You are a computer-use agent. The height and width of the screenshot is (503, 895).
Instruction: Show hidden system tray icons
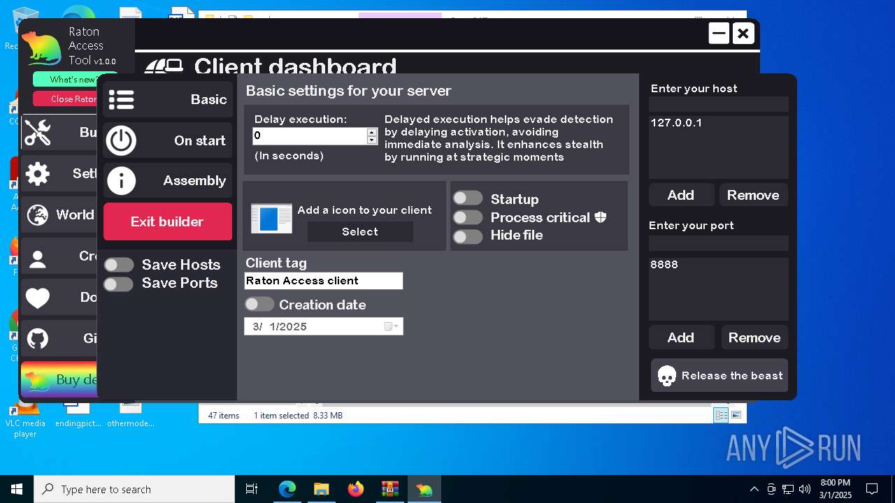tap(754, 489)
